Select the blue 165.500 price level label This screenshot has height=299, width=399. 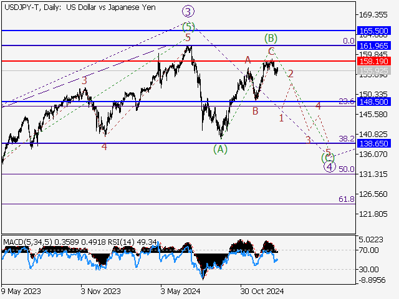(374, 31)
